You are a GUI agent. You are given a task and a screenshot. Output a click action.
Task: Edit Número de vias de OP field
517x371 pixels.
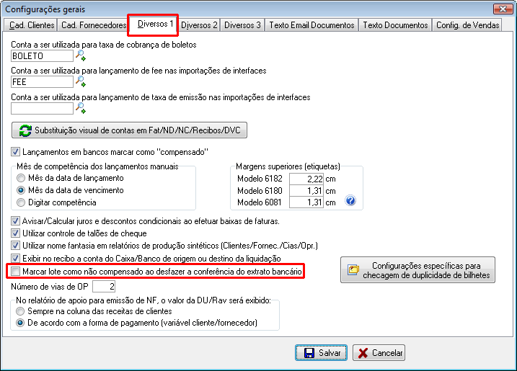(x=104, y=286)
